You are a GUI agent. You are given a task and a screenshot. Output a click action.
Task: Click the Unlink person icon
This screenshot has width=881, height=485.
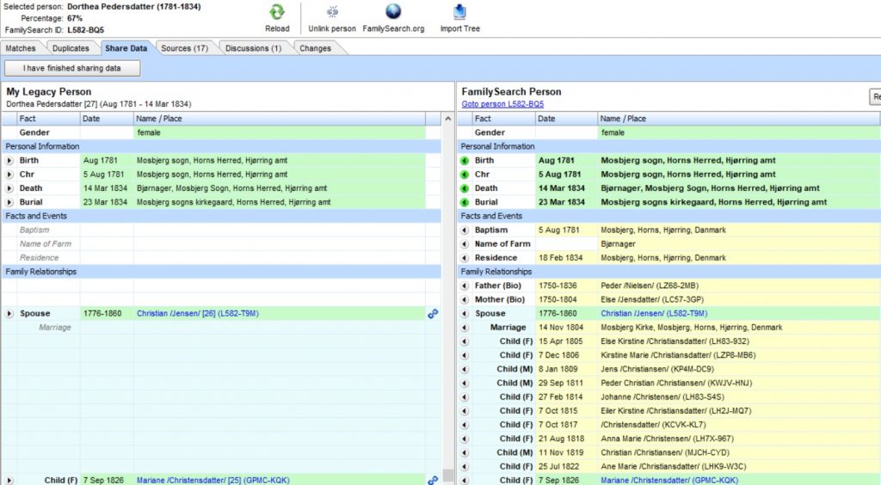(332, 12)
